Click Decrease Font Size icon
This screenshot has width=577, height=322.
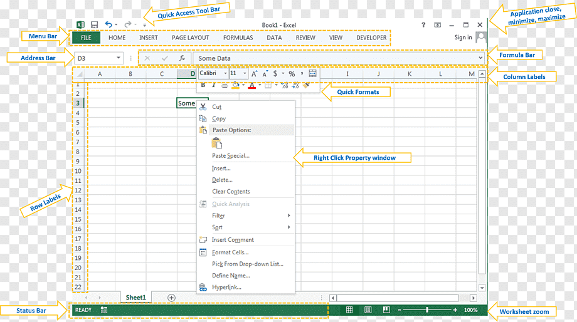click(265, 74)
